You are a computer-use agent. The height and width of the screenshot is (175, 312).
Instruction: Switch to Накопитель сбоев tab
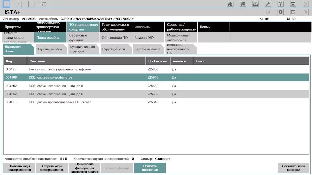[19, 49]
